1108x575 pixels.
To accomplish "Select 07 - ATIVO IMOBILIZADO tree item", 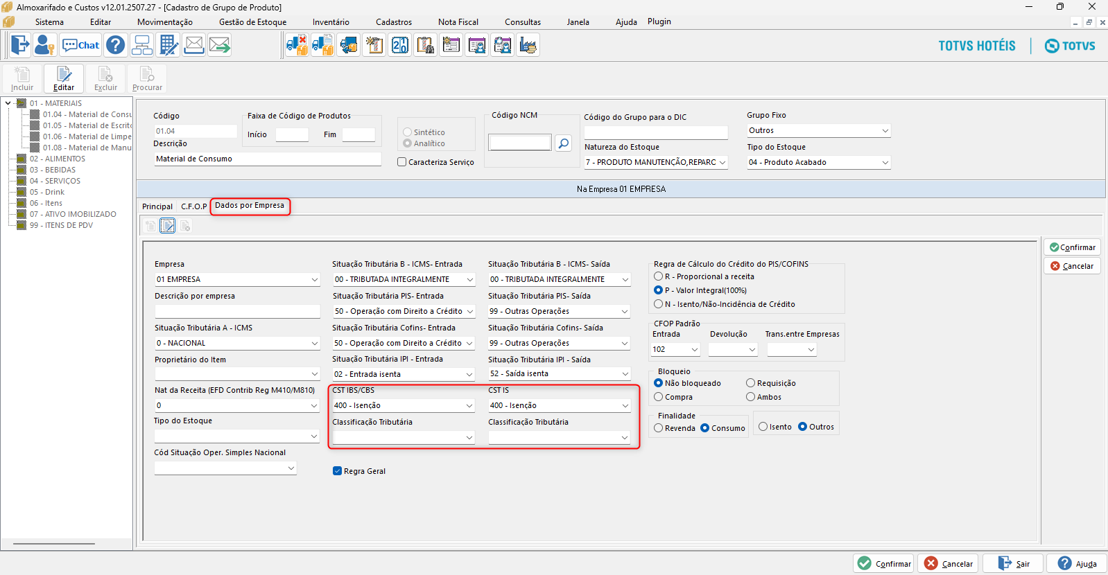I will (73, 214).
